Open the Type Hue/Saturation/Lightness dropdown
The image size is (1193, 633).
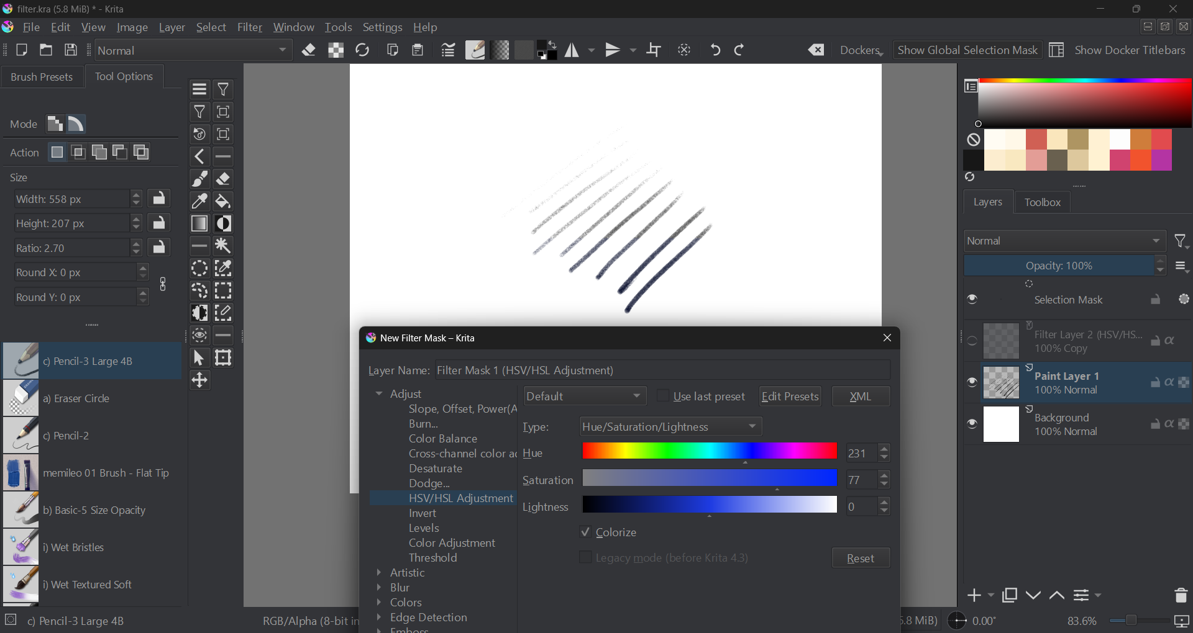tap(670, 426)
